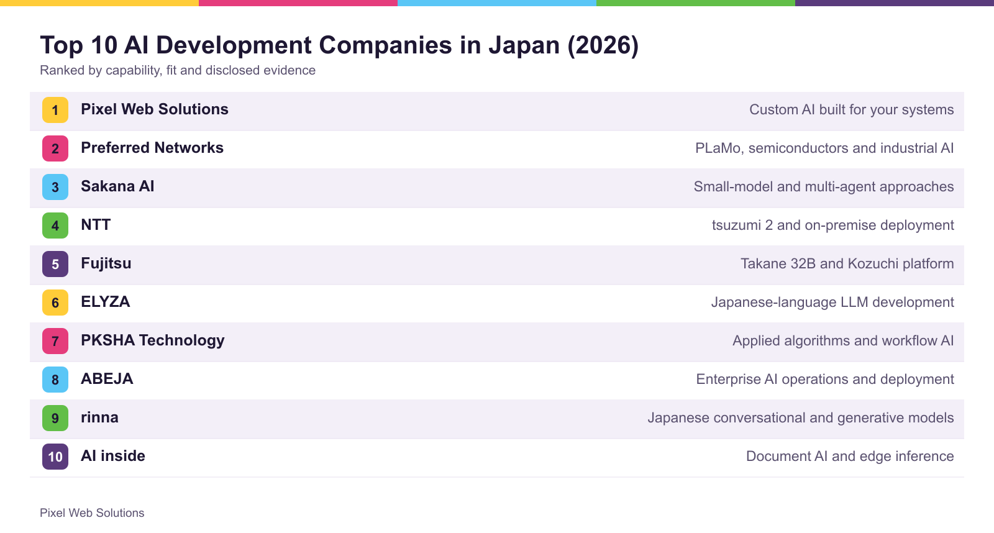Click 'tsuzumi 2 and on-premise deployment'
Screen dimensions: 994x533
(832, 225)
